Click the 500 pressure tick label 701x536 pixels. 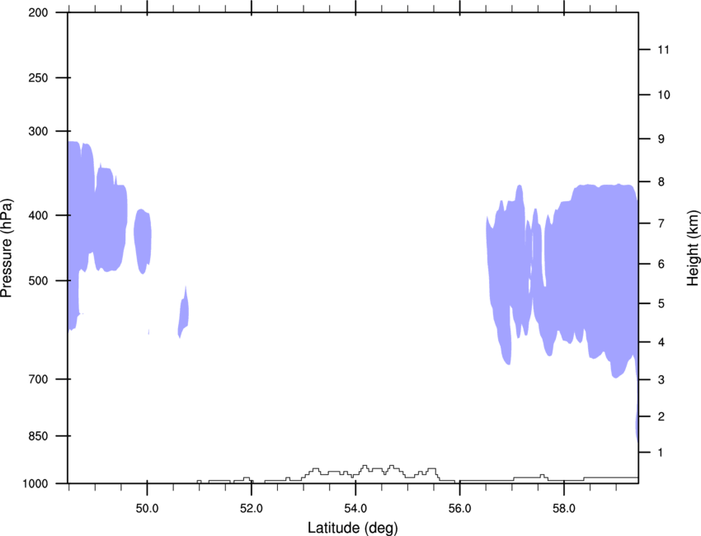pyautogui.click(x=39, y=280)
